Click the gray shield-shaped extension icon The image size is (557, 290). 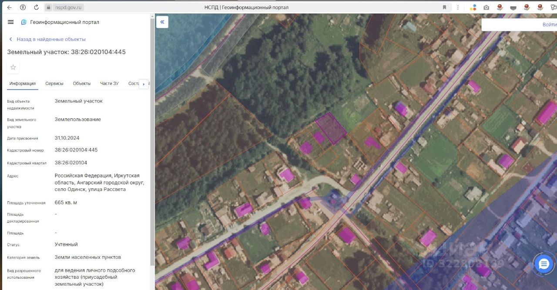[513, 7]
